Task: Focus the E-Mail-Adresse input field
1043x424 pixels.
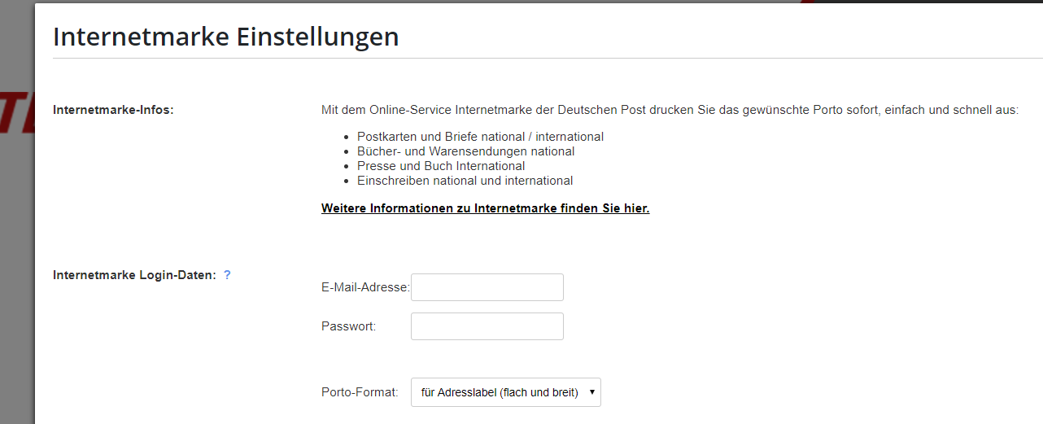Action: (x=487, y=287)
